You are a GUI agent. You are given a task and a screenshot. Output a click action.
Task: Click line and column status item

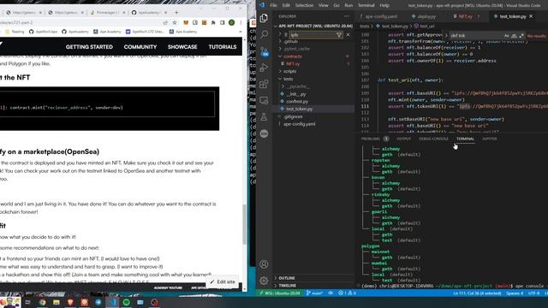(x=477, y=293)
